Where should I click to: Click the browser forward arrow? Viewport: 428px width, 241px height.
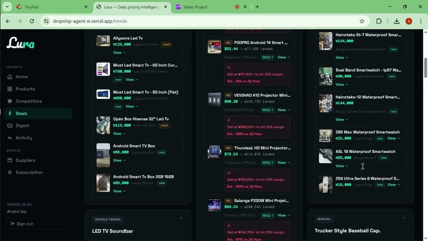point(20,21)
